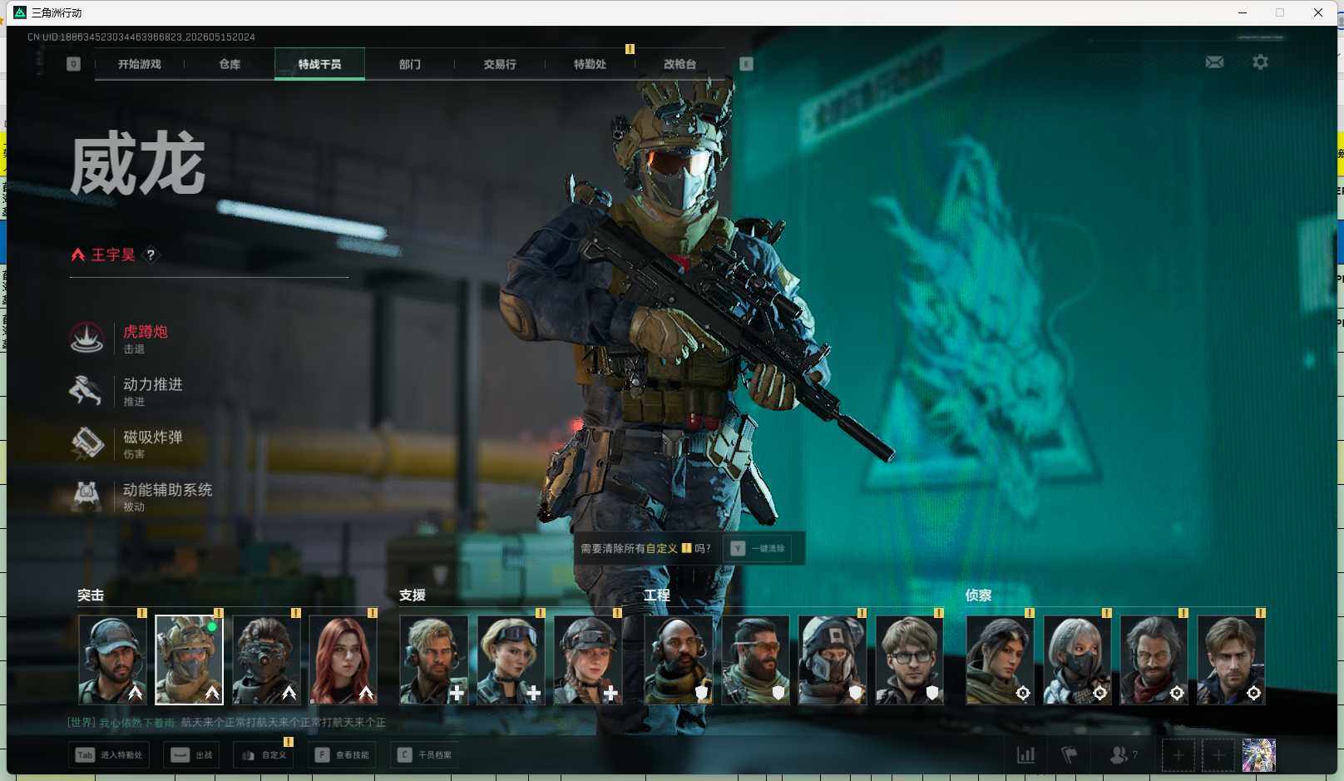Open the 仓库 tab
The width and height of the screenshot is (1344, 781).
coord(230,64)
